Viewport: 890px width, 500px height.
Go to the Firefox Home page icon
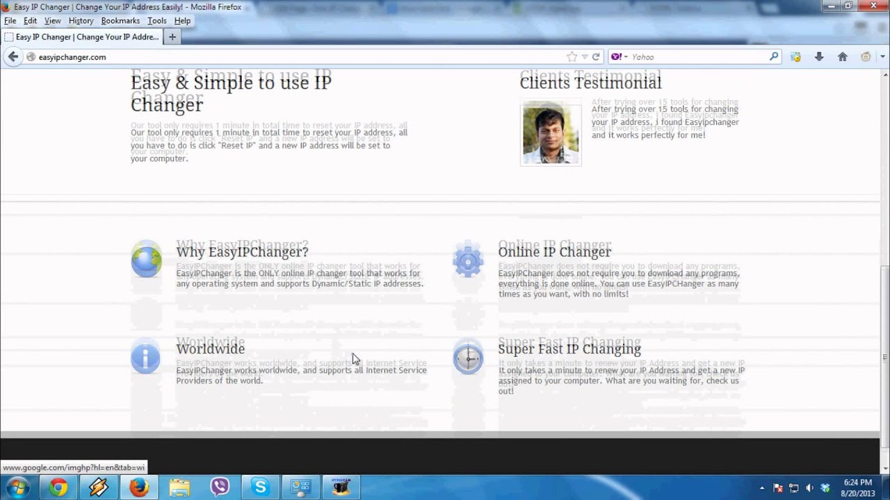843,57
